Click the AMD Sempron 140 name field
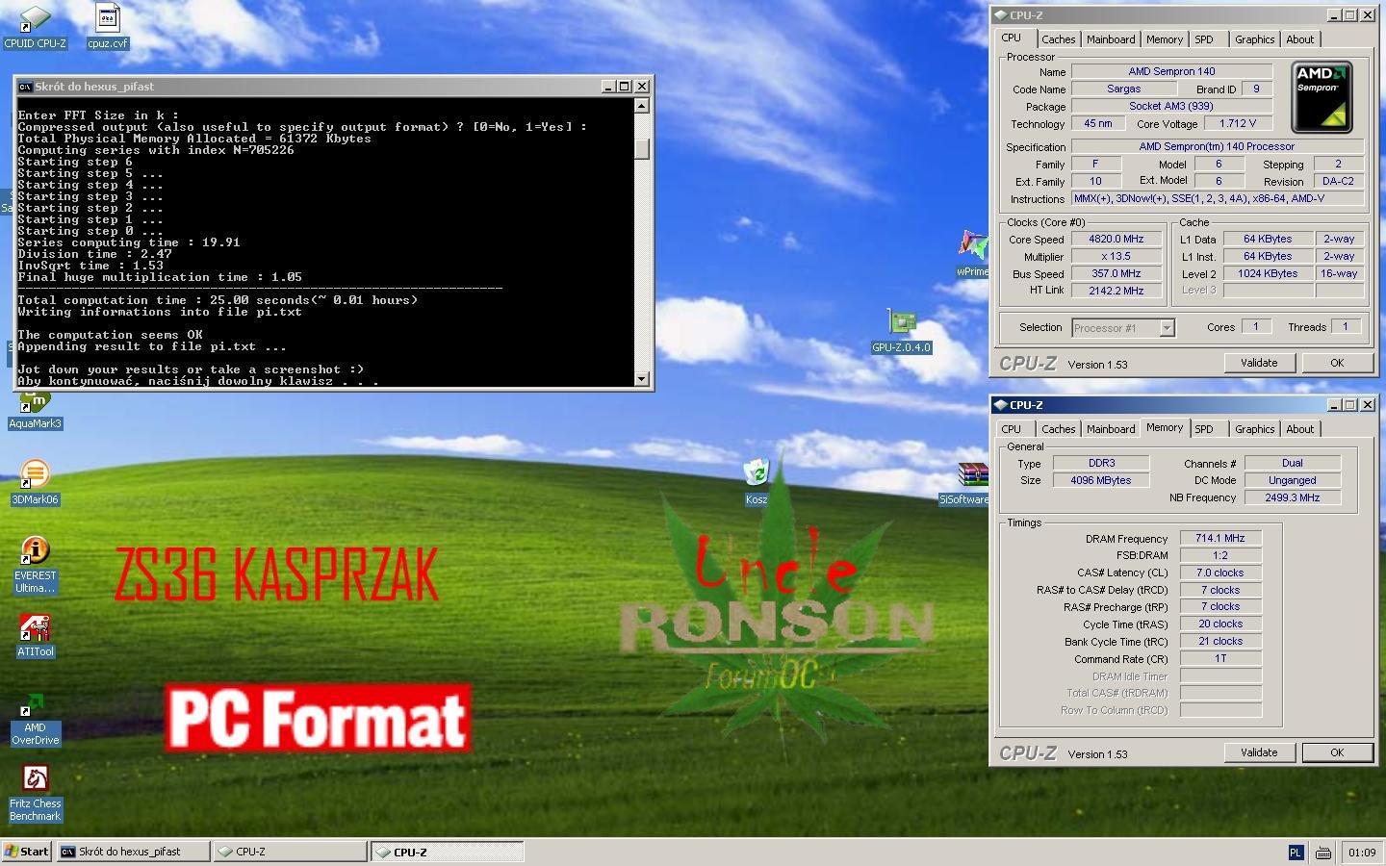The width and height of the screenshot is (1386, 866). [1171, 72]
